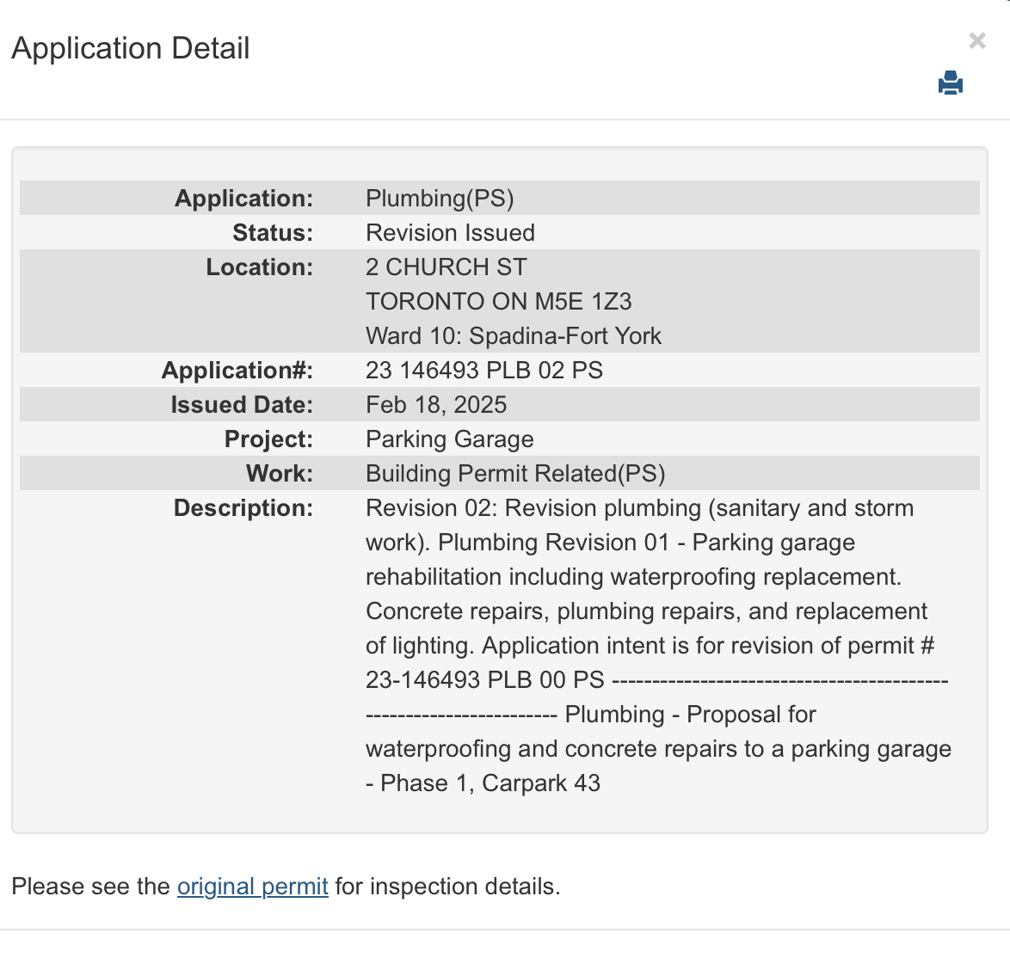Click the Description field label
This screenshot has width=1010, height=976.
[243, 508]
